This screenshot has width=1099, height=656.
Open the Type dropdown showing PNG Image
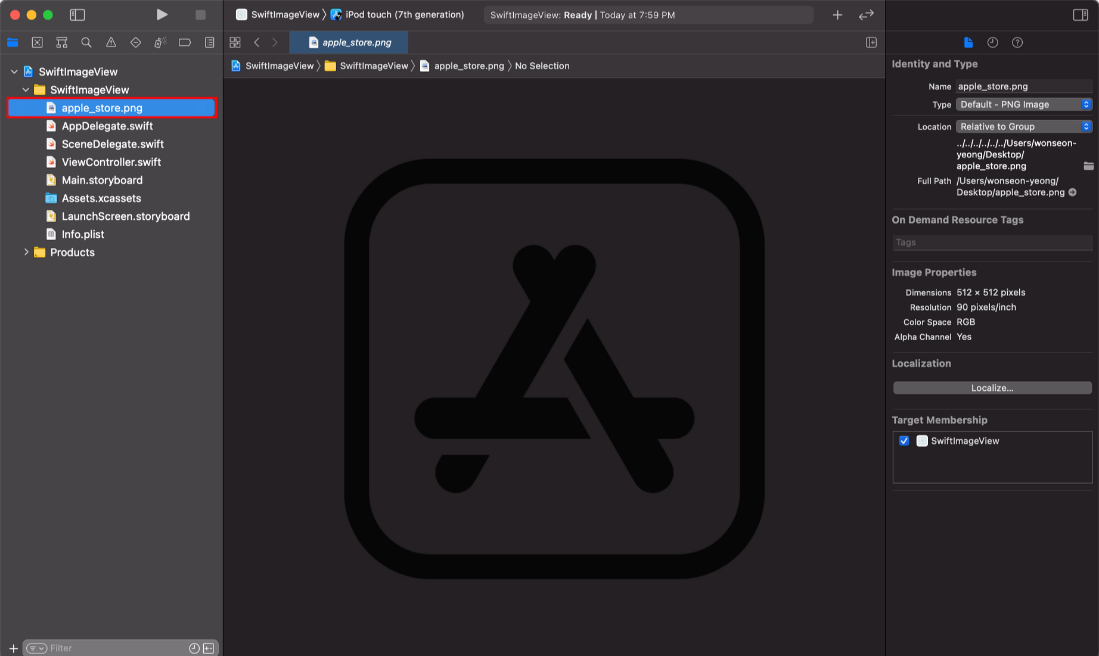[x=1024, y=104]
